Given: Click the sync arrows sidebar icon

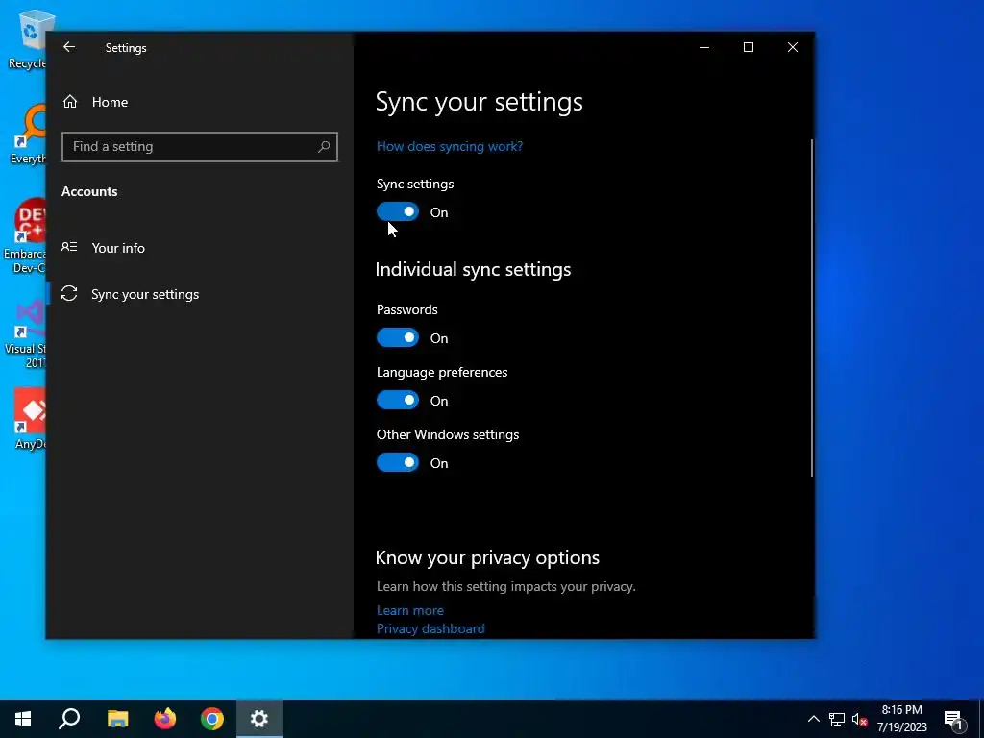Looking at the screenshot, I should coord(69,294).
